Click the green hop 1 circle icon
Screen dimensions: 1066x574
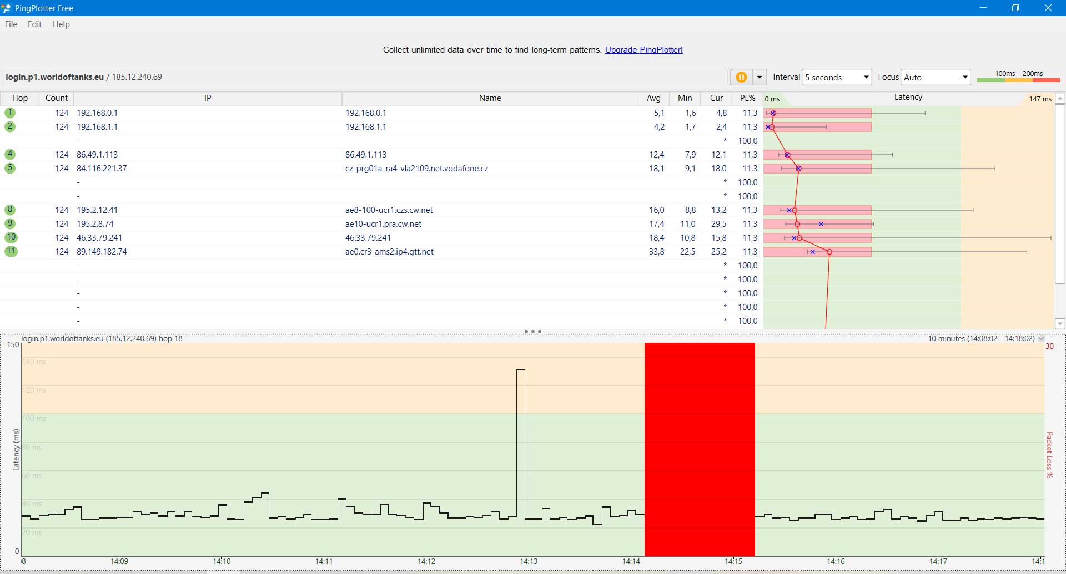[10, 113]
